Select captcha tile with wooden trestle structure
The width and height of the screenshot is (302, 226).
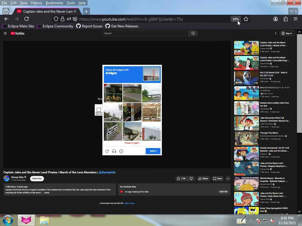tap(151, 112)
